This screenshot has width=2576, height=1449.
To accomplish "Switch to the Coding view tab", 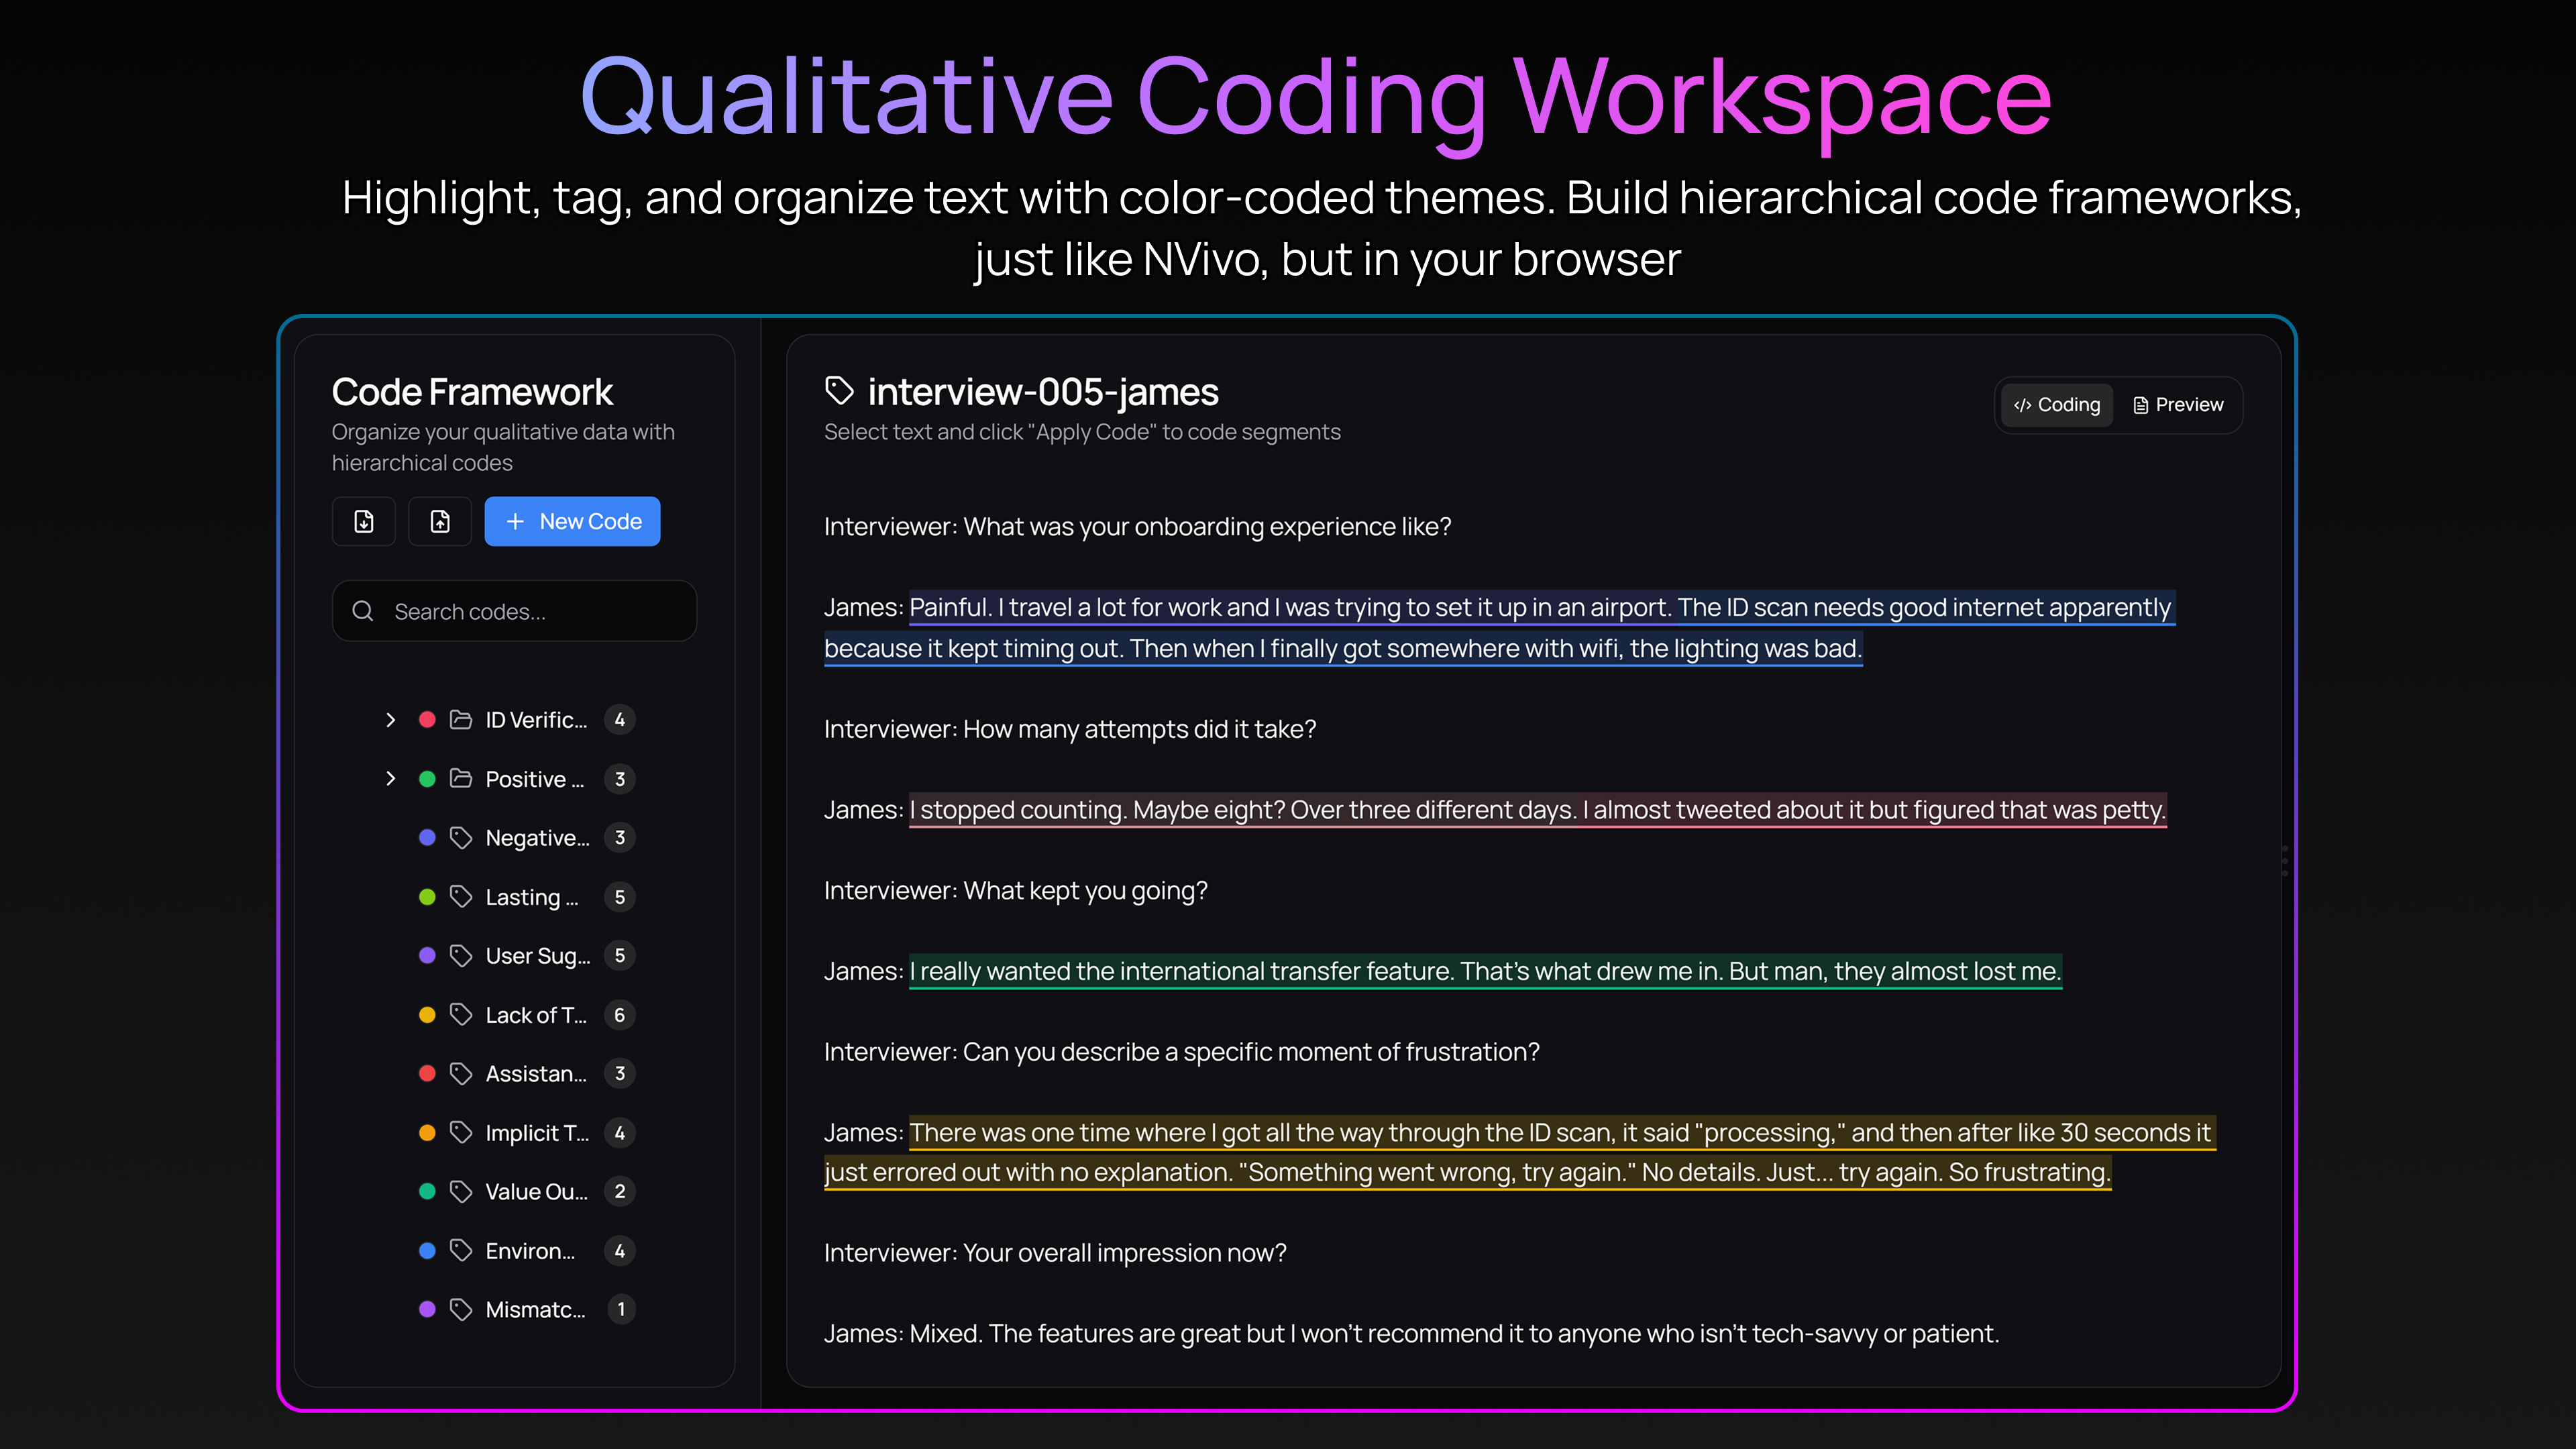I will coord(2057,405).
